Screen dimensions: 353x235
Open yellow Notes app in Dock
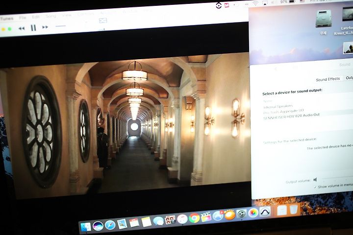pyautogui.click(x=146, y=222)
